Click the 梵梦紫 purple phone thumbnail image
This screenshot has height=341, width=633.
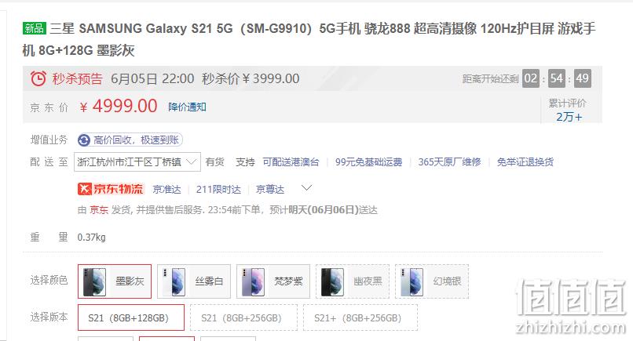253,281
